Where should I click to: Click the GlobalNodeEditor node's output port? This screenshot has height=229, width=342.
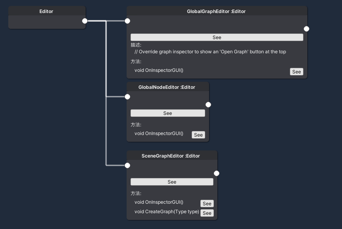point(208,105)
